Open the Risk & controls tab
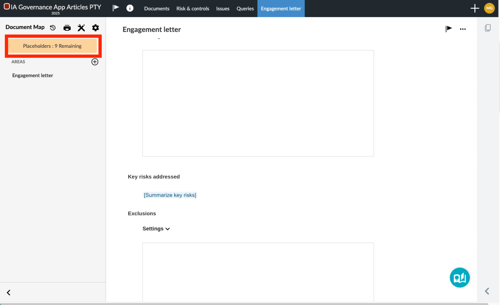The height and width of the screenshot is (305, 500). (x=193, y=9)
